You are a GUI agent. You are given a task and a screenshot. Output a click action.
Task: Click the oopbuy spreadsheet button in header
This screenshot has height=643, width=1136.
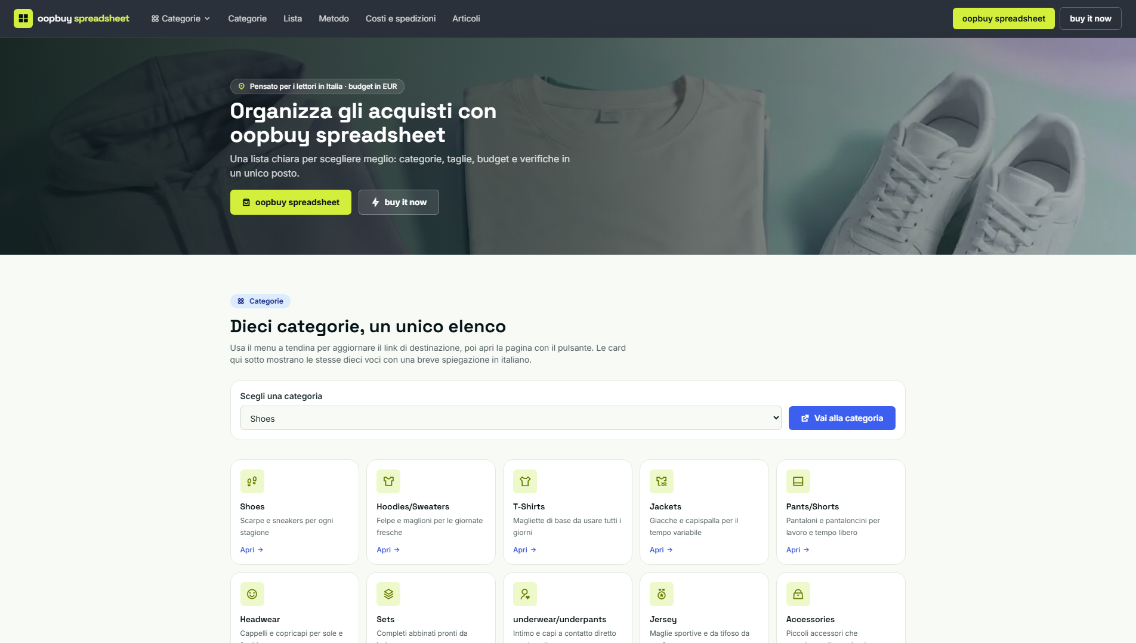tap(1004, 18)
